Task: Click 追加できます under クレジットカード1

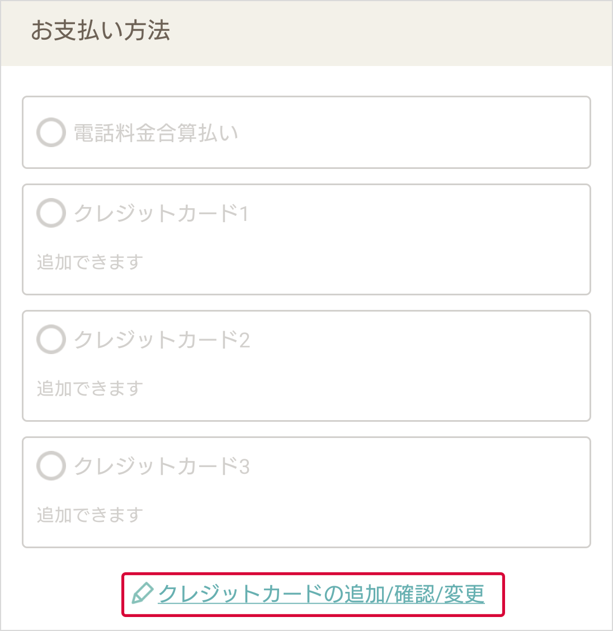Action: tap(90, 262)
